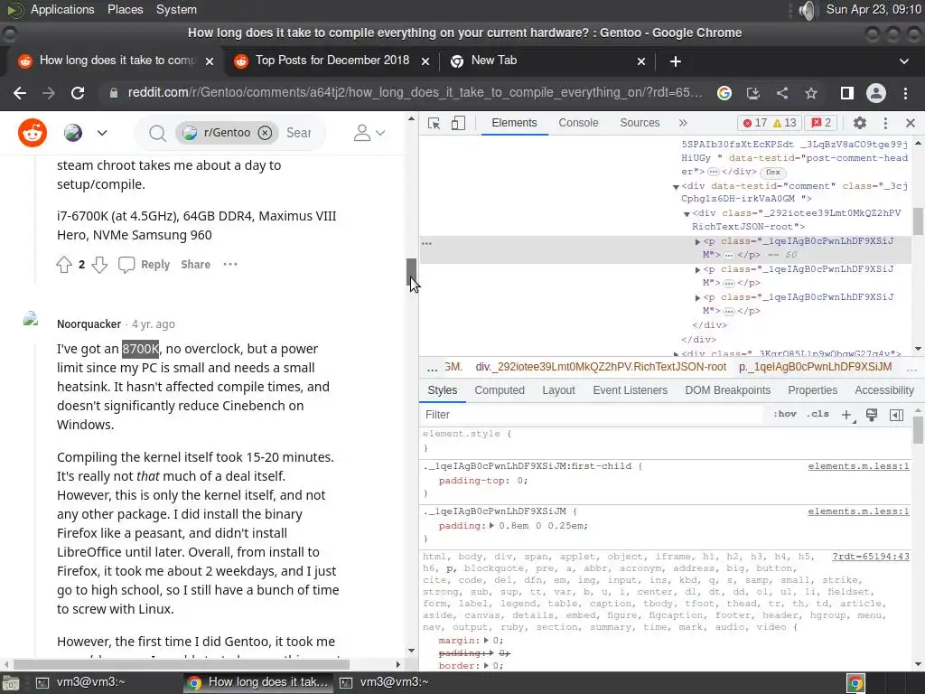Switch to Top Posts December 2018 tab

[x=332, y=61]
